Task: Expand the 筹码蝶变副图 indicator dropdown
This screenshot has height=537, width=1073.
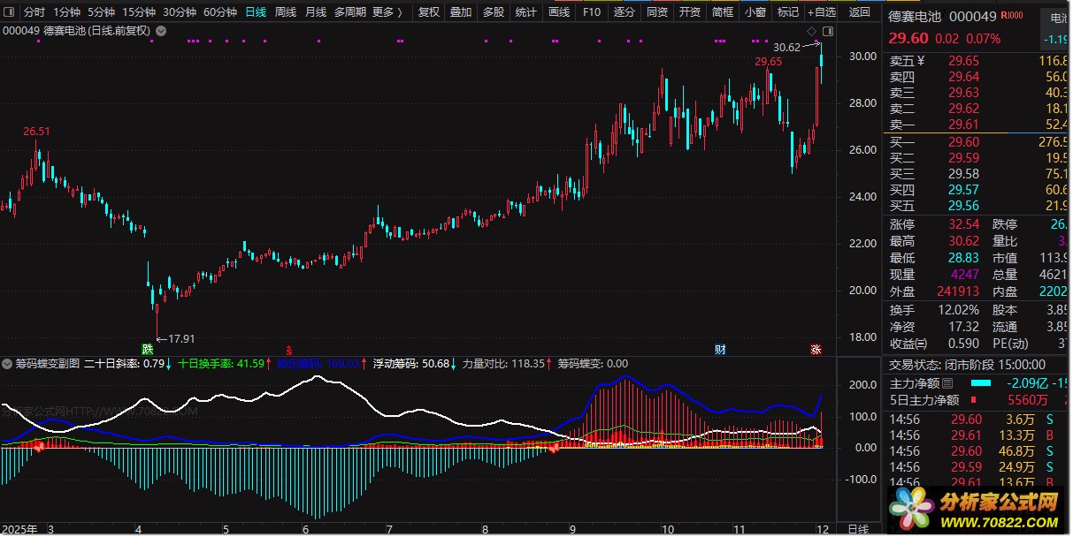Action: [x=7, y=364]
